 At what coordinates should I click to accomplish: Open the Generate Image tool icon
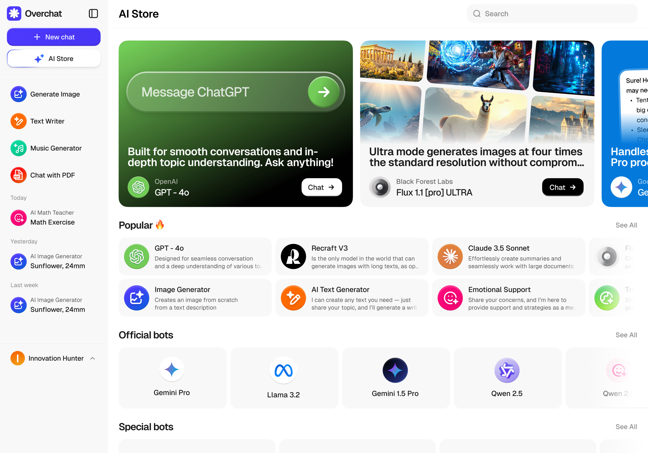click(x=18, y=94)
